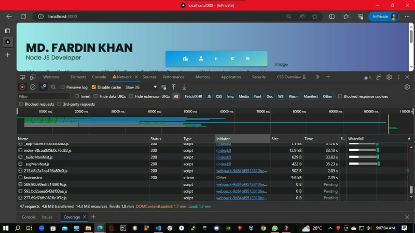The image size is (415, 233).
Task: Switch to Elements tab
Action: [78, 77]
